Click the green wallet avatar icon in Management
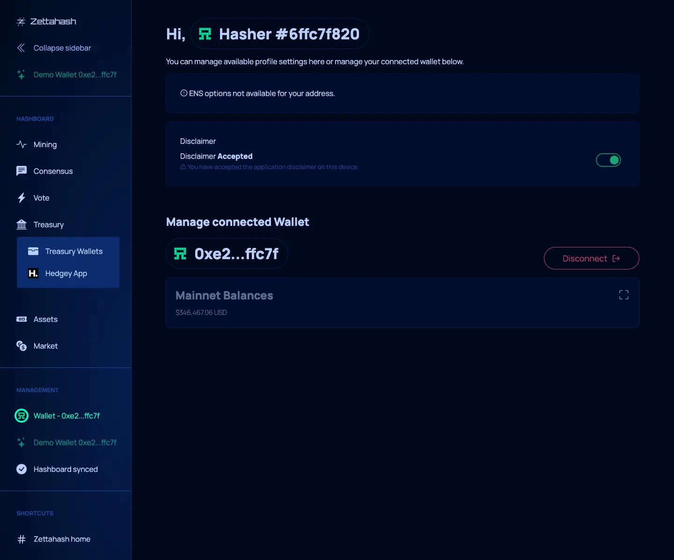This screenshot has width=674, height=560. click(x=22, y=416)
